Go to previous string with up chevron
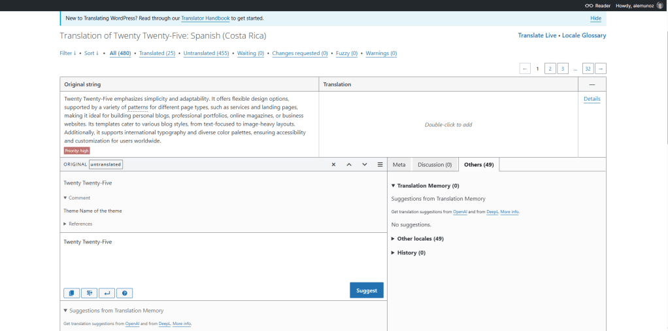 (349, 165)
